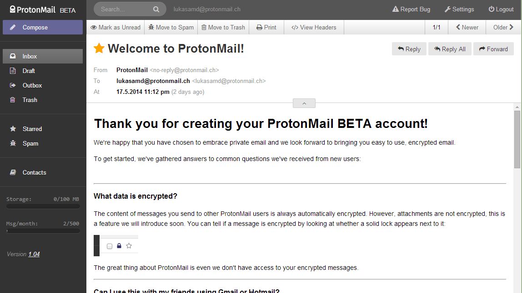Click the Storage usage progress bar
Screen dimensions: 522x293
point(43,206)
